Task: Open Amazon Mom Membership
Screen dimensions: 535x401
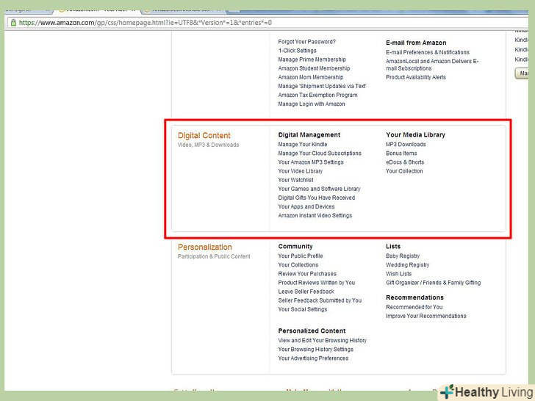Action: [311, 77]
